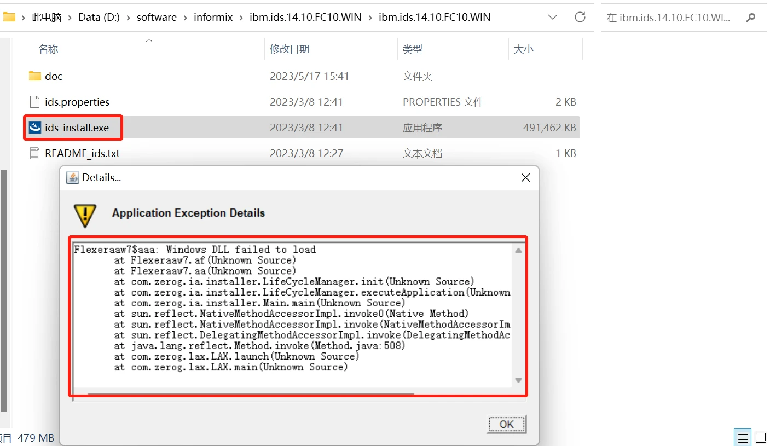Sort by 修改日期 column header
The image size is (770, 446).
(x=290, y=49)
